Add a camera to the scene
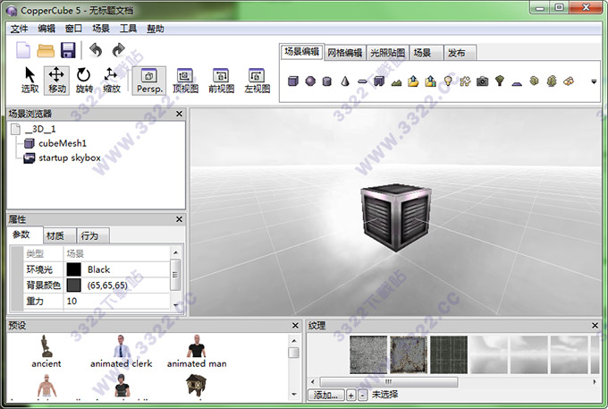This screenshot has height=409, width=608. tap(482, 81)
